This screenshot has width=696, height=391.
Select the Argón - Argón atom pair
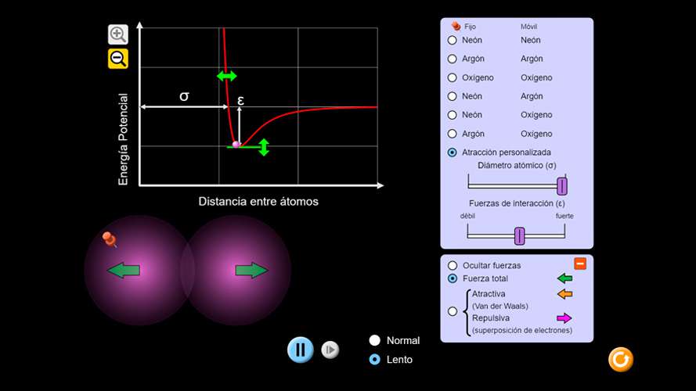[x=453, y=59]
